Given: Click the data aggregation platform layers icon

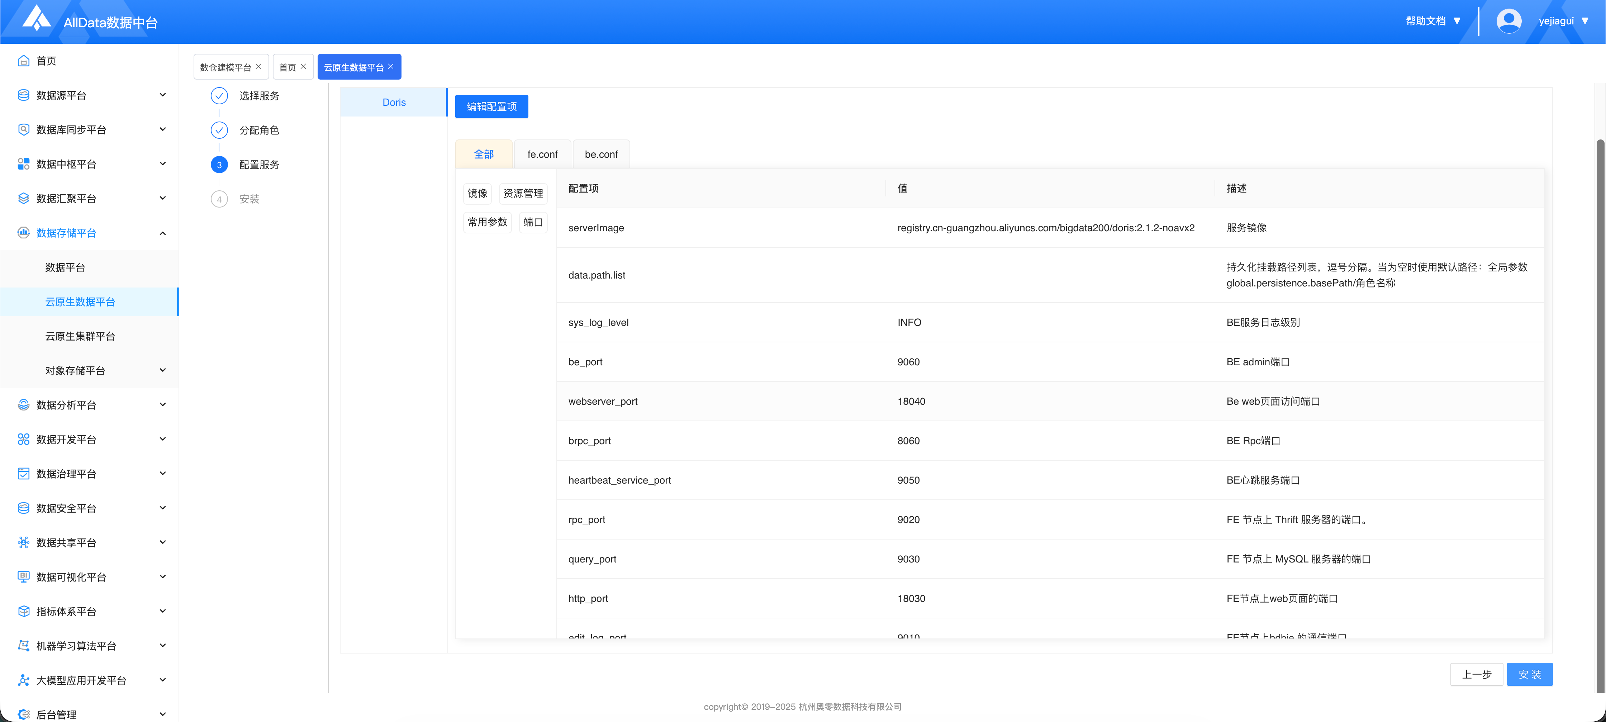Looking at the screenshot, I should pyautogui.click(x=24, y=198).
